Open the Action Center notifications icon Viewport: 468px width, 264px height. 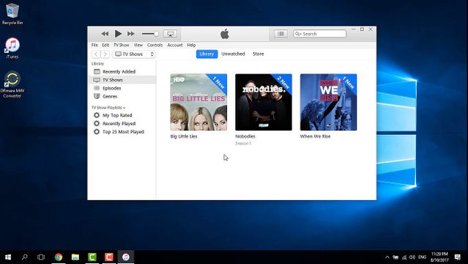[457, 257]
